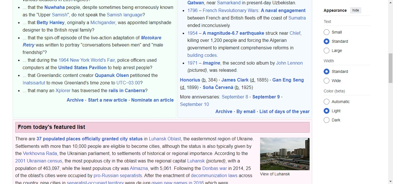Open the Luhansk city link before (pictured)
The height and width of the screenshot is (184, 393).
pyautogui.click(x=196, y=161)
